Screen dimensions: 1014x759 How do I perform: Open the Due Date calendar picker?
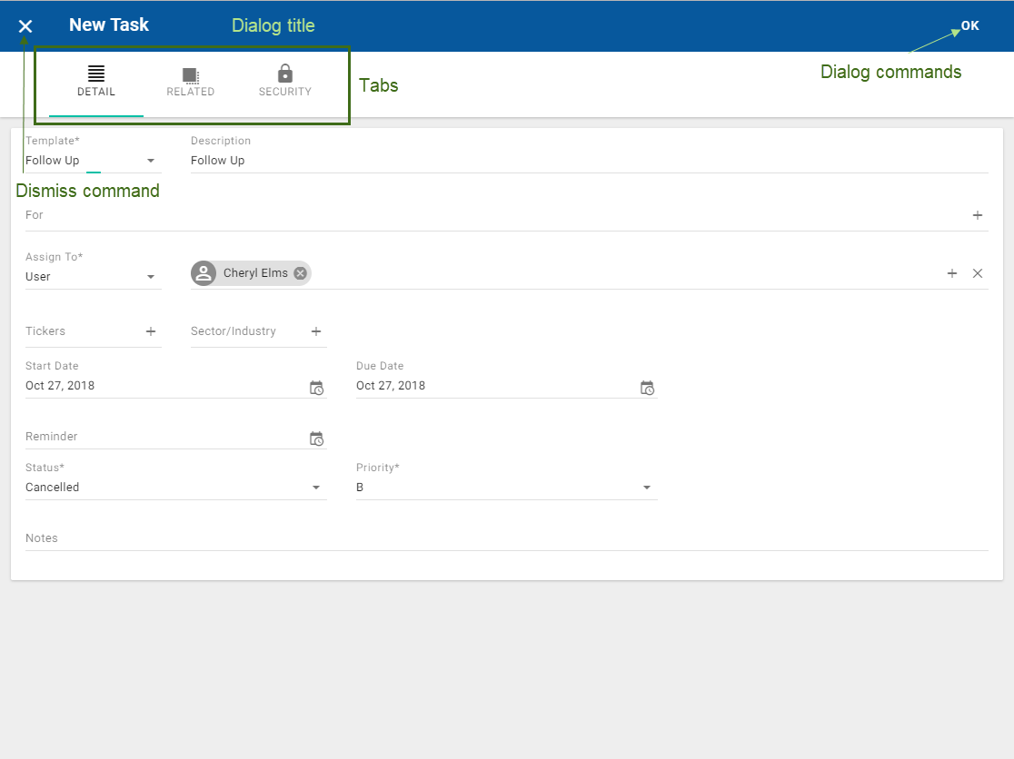[x=647, y=388]
